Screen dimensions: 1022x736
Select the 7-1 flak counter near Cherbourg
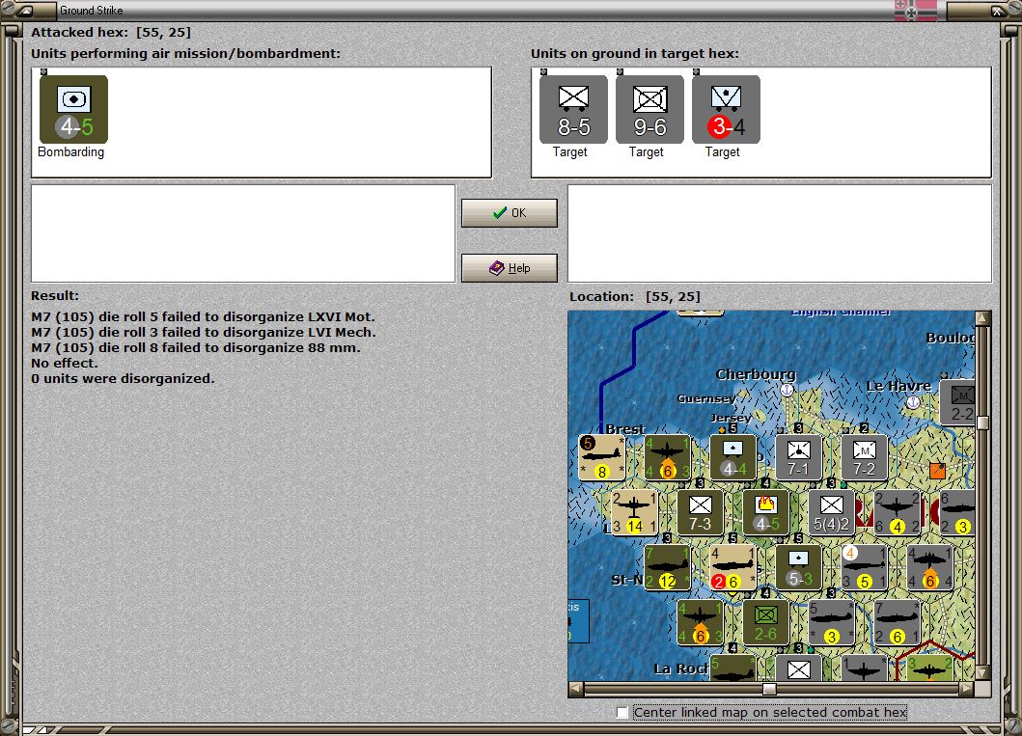798,457
